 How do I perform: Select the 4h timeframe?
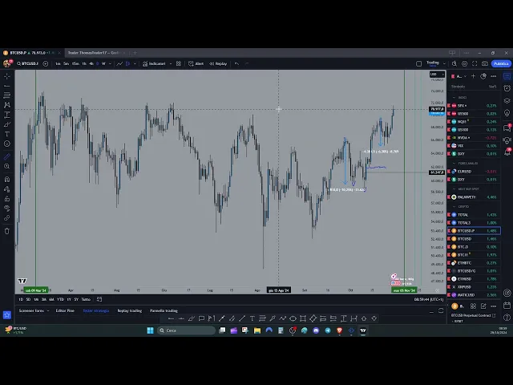coord(91,63)
